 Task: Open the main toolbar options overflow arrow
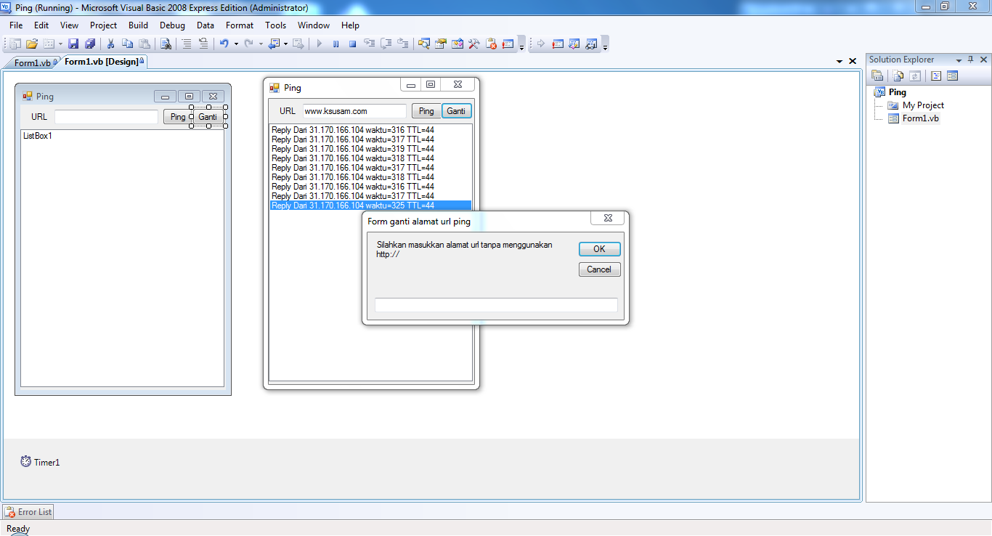521,45
